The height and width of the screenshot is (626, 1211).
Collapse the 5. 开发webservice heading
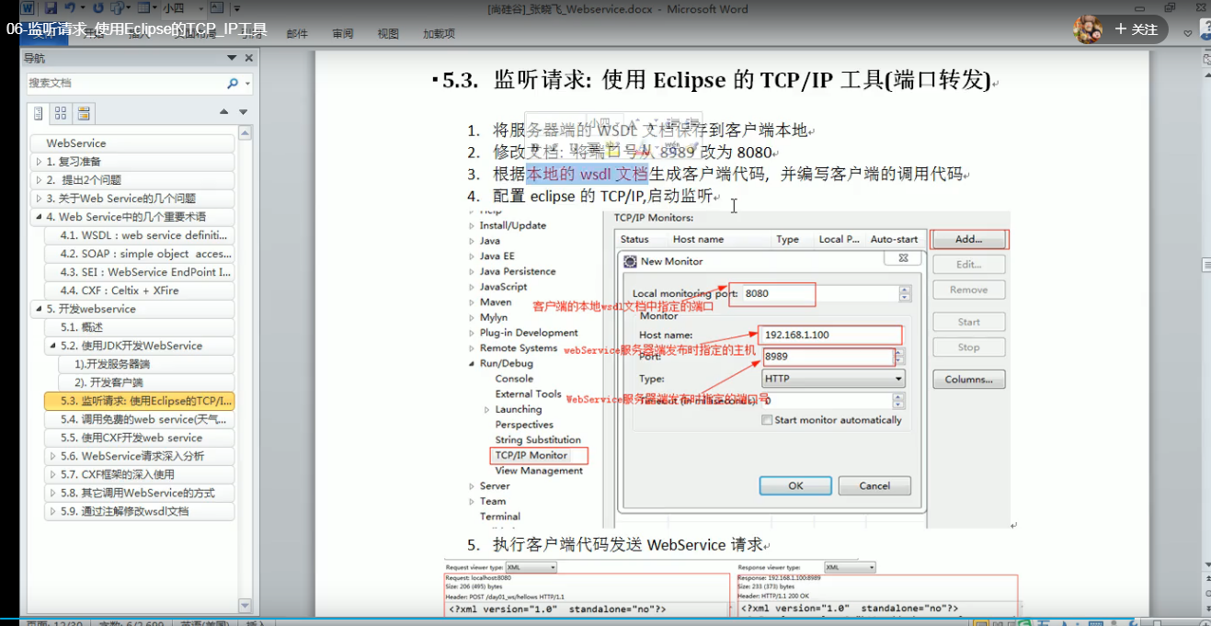pyautogui.click(x=39, y=309)
